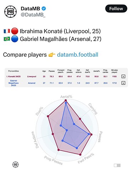
Task: Click the DataMB logo under the chart
Action: pyautogui.click(x=16, y=165)
